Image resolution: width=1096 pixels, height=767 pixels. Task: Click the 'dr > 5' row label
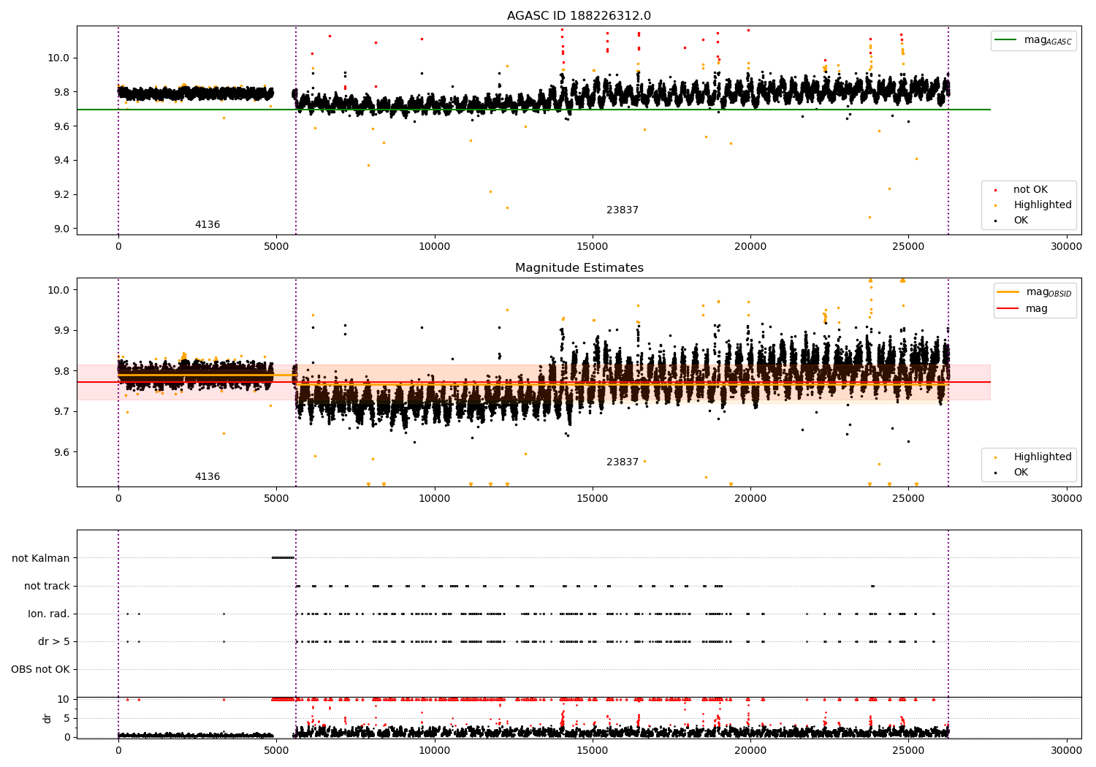pyautogui.click(x=54, y=641)
